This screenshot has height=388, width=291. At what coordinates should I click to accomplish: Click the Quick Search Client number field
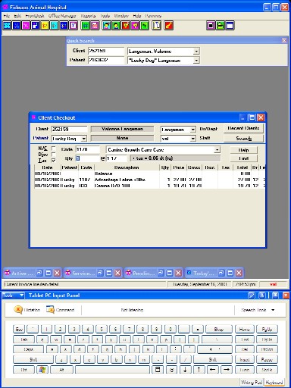(x=106, y=51)
